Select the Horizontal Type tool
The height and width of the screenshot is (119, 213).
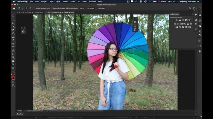point(13,47)
